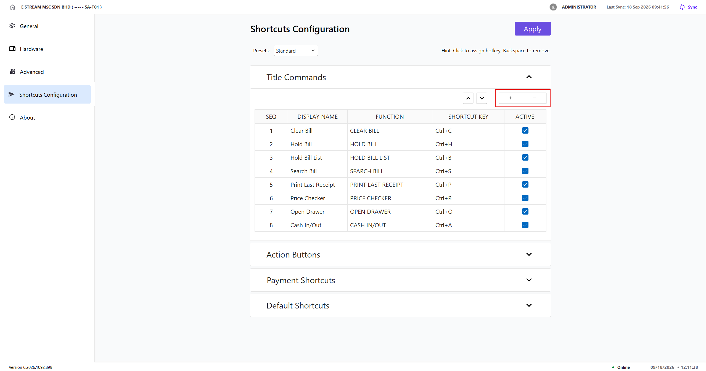Click the green Online status indicator
This screenshot has width=706, height=371.
[x=613, y=367]
